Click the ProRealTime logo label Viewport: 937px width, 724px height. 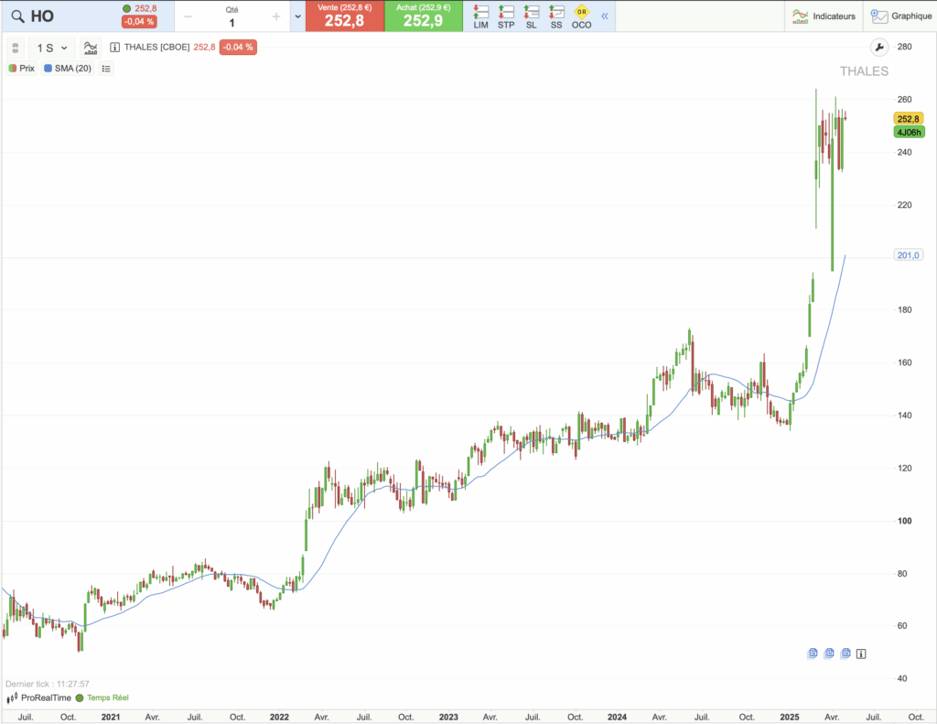[x=40, y=697]
